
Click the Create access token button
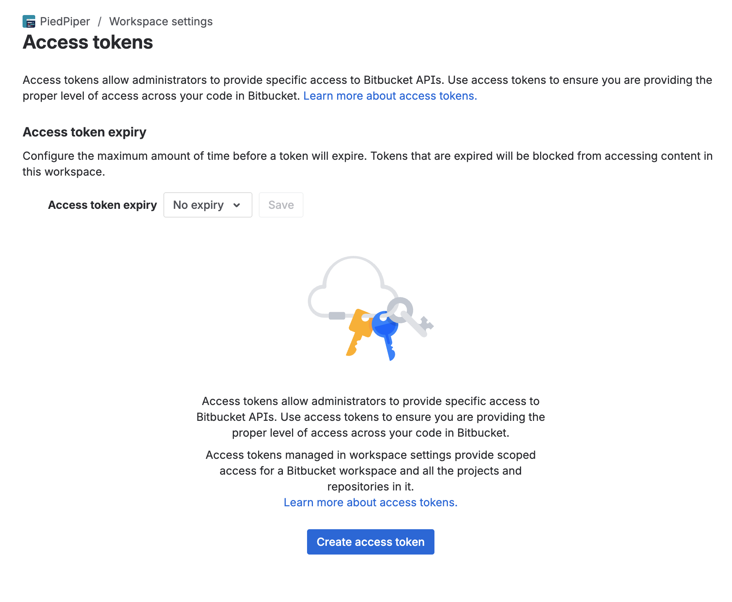370,542
